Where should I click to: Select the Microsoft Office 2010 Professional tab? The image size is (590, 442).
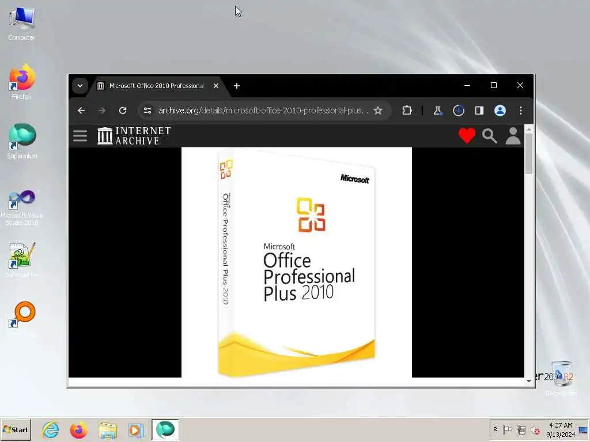(x=156, y=86)
